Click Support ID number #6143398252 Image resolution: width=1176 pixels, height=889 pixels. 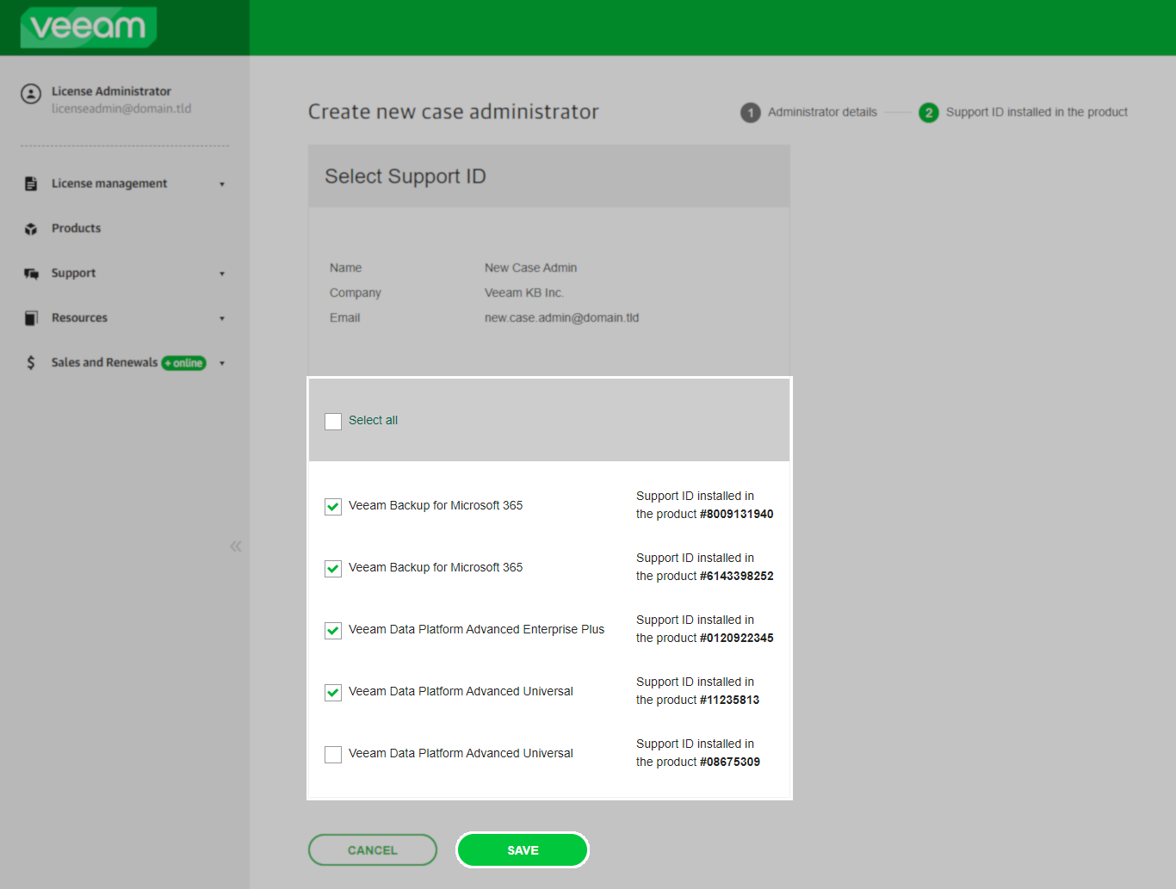[x=737, y=576]
